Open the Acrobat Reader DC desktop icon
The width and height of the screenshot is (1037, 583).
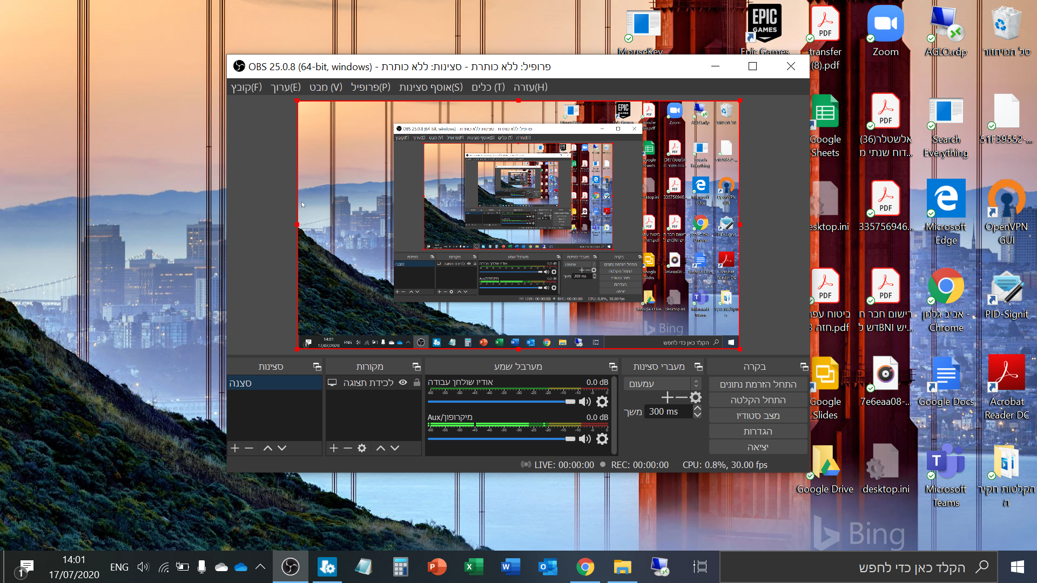point(1006,388)
